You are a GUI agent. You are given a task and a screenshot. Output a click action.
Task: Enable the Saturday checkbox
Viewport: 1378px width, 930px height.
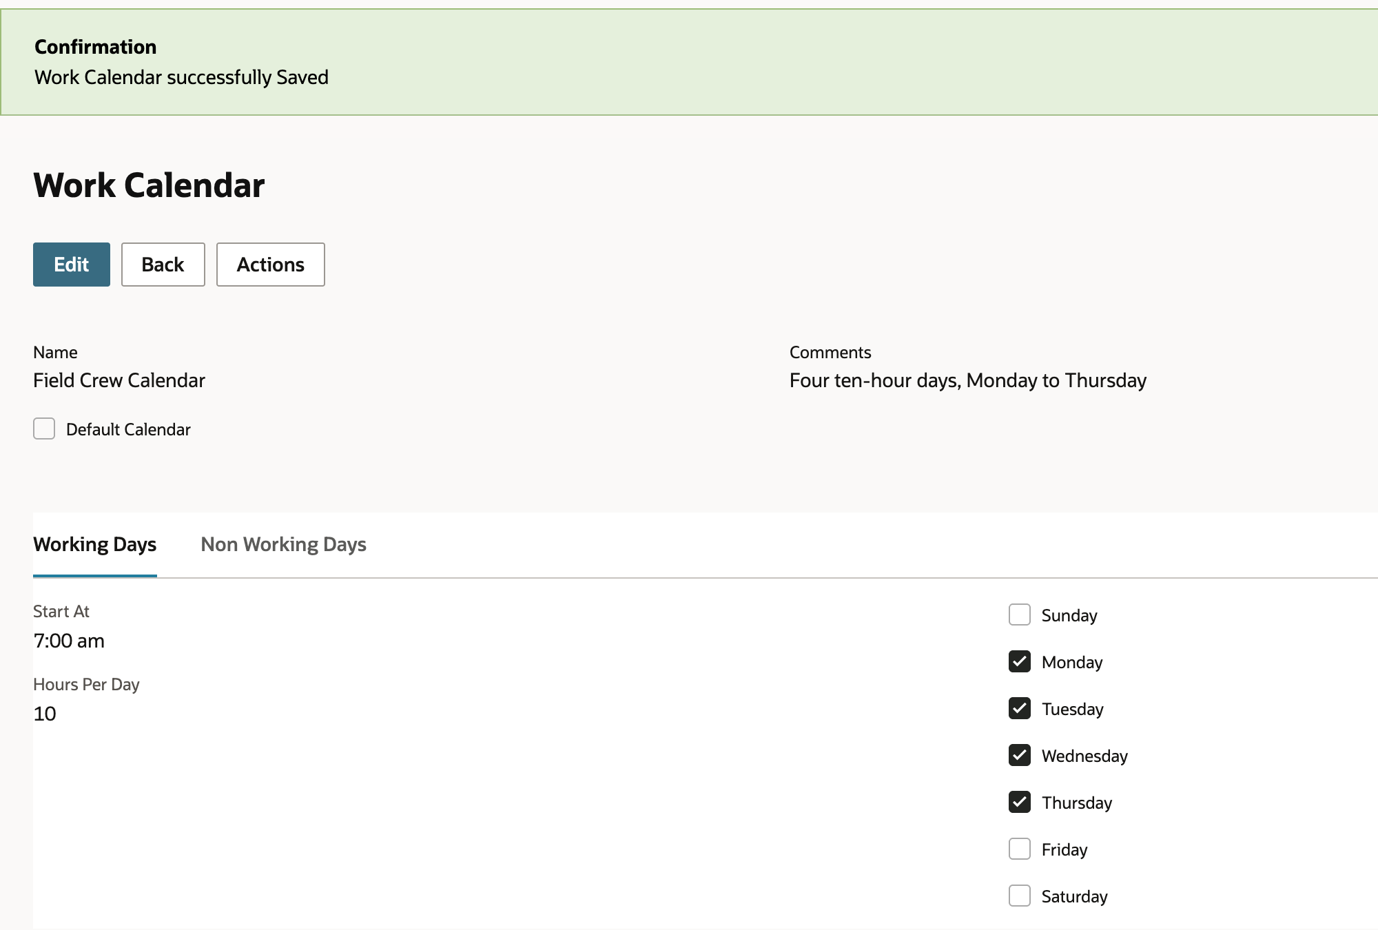click(1020, 896)
